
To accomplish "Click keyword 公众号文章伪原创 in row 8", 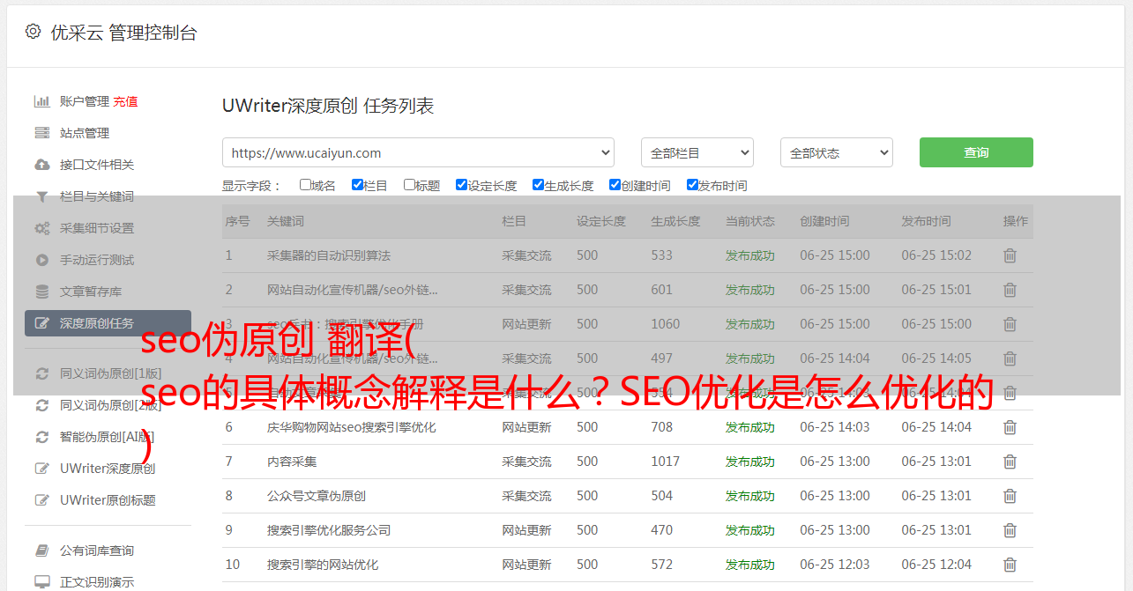I will pyautogui.click(x=316, y=496).
